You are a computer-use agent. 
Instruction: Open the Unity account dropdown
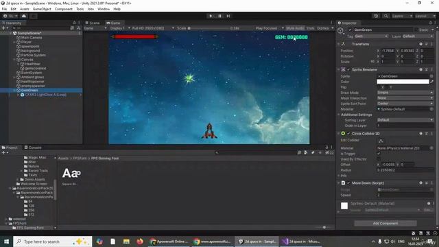[x=10, y=16]
